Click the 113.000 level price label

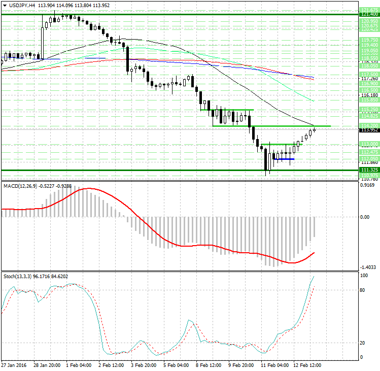(x=369, y=144)
